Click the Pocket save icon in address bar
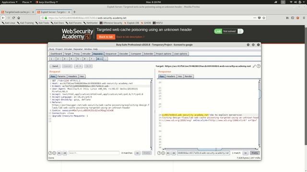This screenshot has width=307, height=172. click(259, 18)
